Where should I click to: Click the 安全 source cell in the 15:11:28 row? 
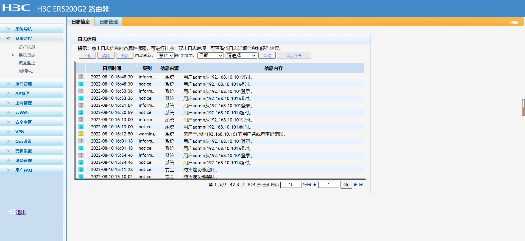[169, 170]
